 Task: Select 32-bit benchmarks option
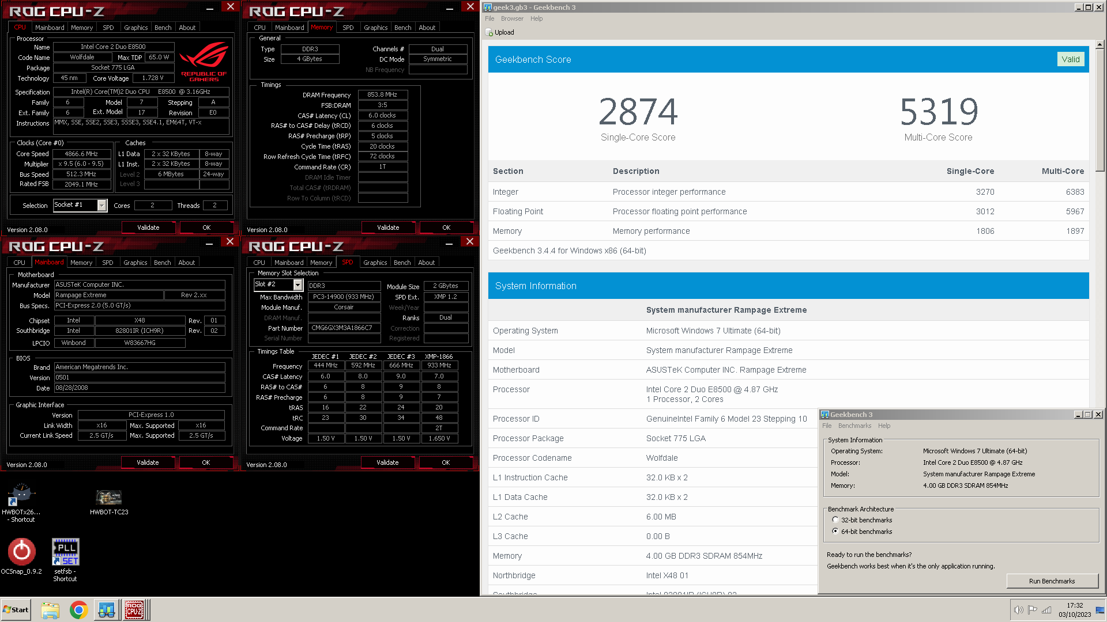tap(835, 519)
